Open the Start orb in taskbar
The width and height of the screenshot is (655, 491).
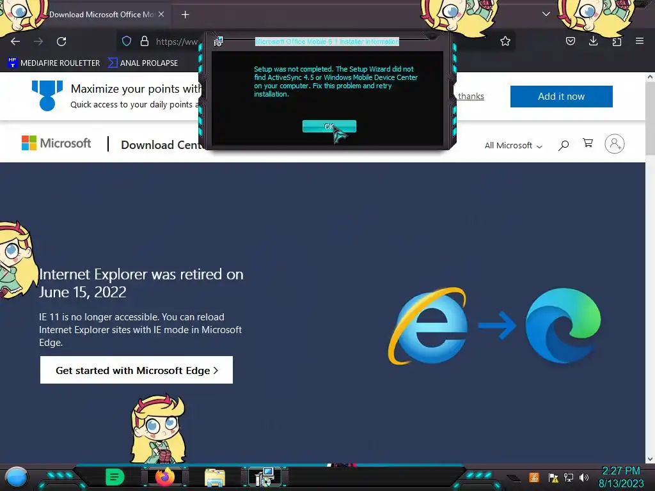pyautogui.click(x=16, y=478)
